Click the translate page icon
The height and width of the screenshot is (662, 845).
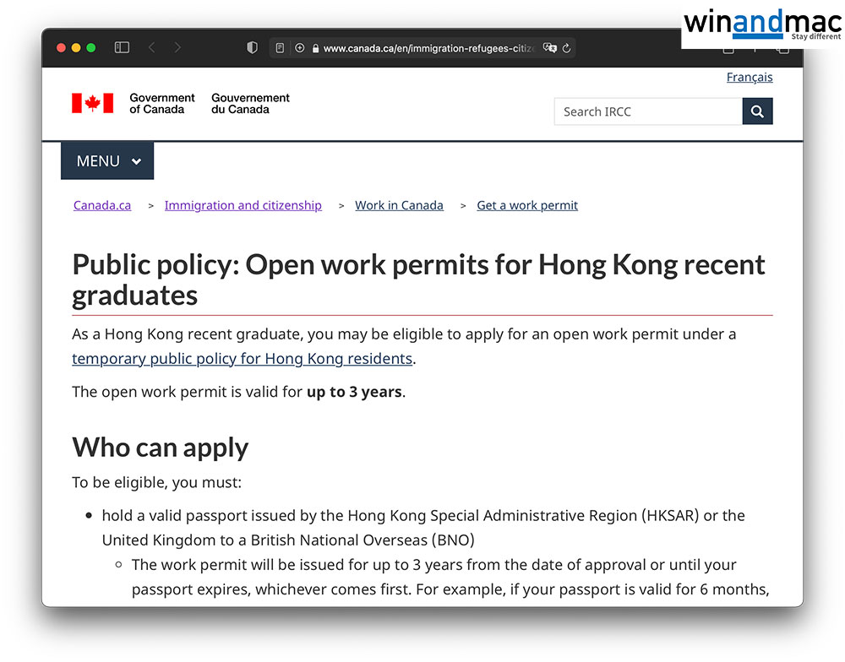(550, 48)
